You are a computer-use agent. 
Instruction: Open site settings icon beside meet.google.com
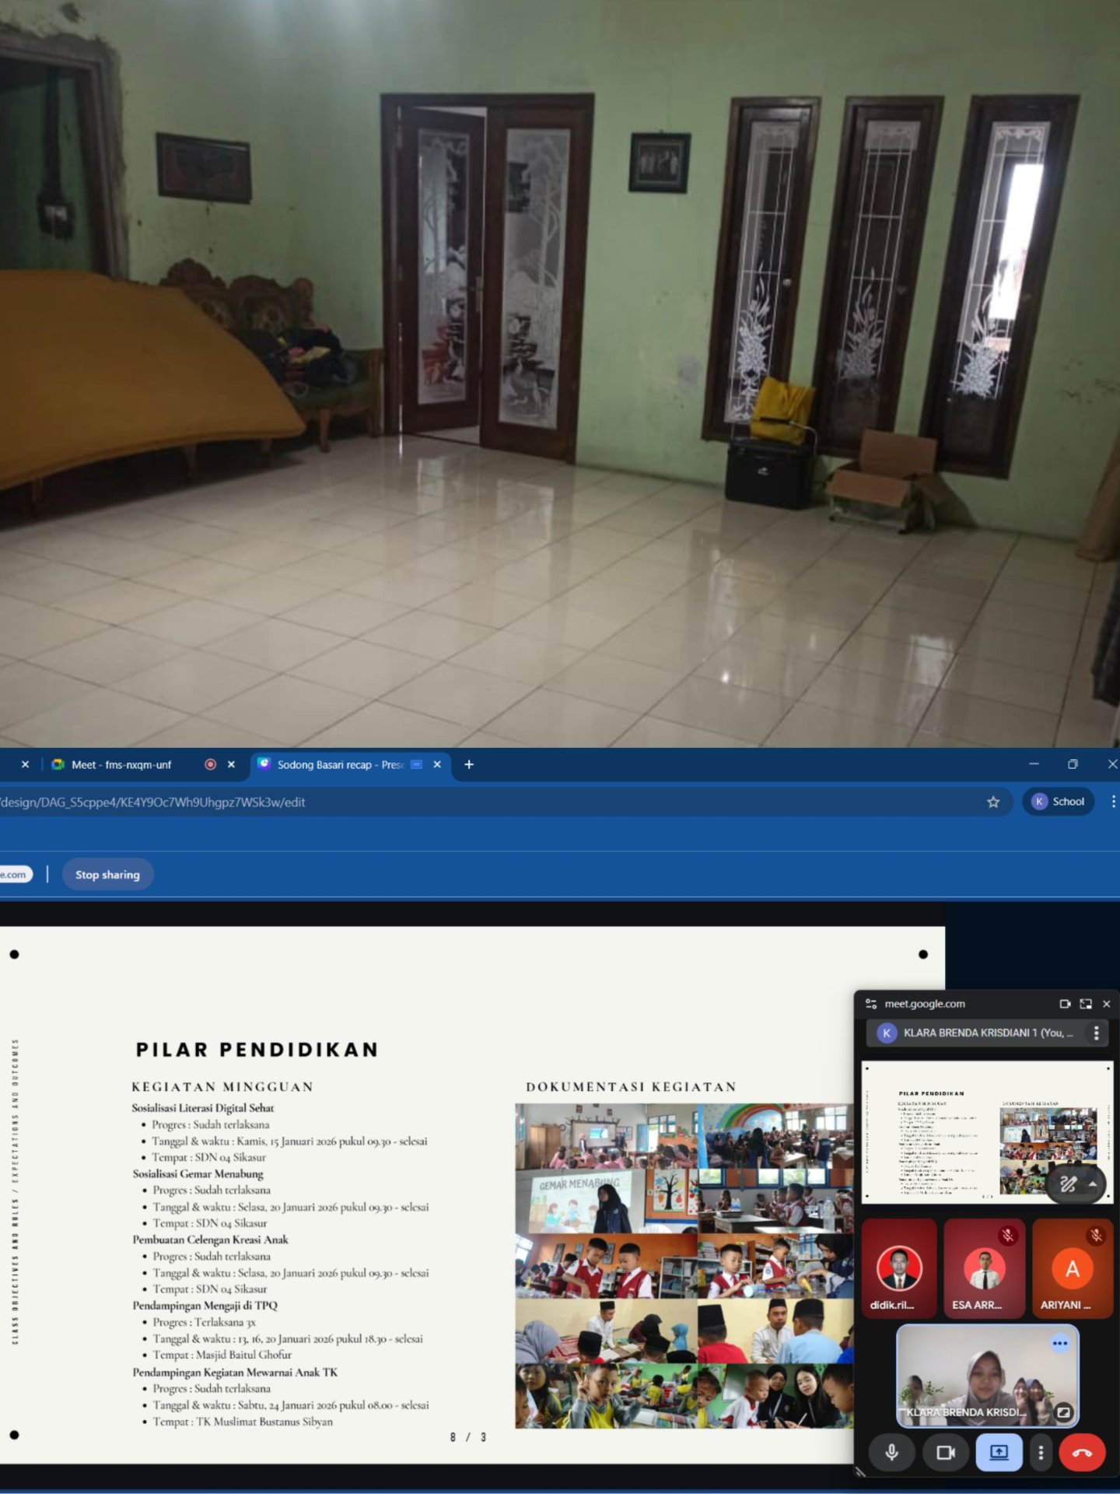pos(871,1004)
